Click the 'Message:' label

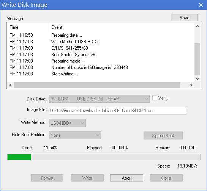point(15,19)
